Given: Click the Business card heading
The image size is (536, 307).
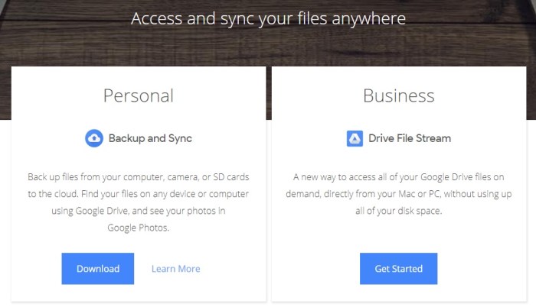Looking at the screenshot, I should click(398, 95).
